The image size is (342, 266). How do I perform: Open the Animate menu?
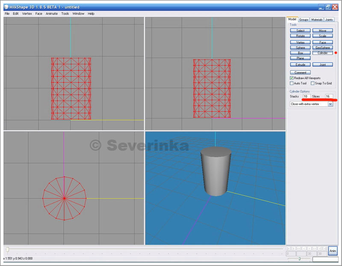(x=51, y=14)
